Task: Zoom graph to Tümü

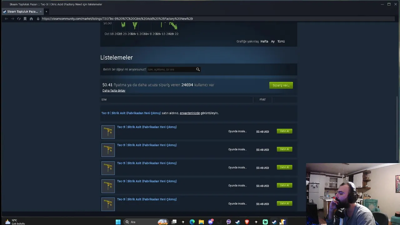Action: coord(281,41)
